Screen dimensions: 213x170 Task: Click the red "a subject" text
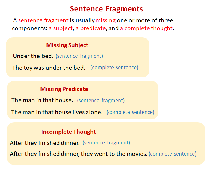click(x=61, y=28)
